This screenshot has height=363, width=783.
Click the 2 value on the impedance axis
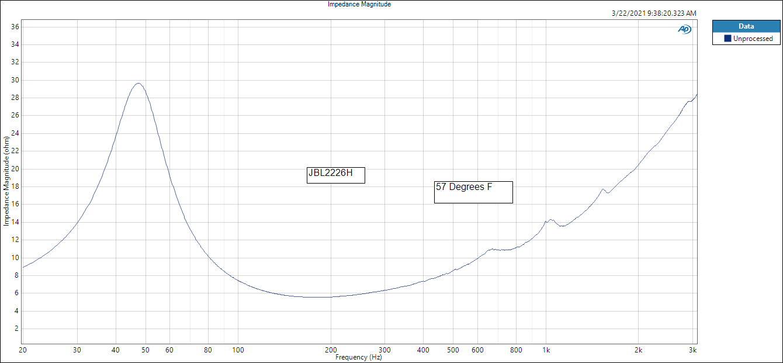[18, 329]
